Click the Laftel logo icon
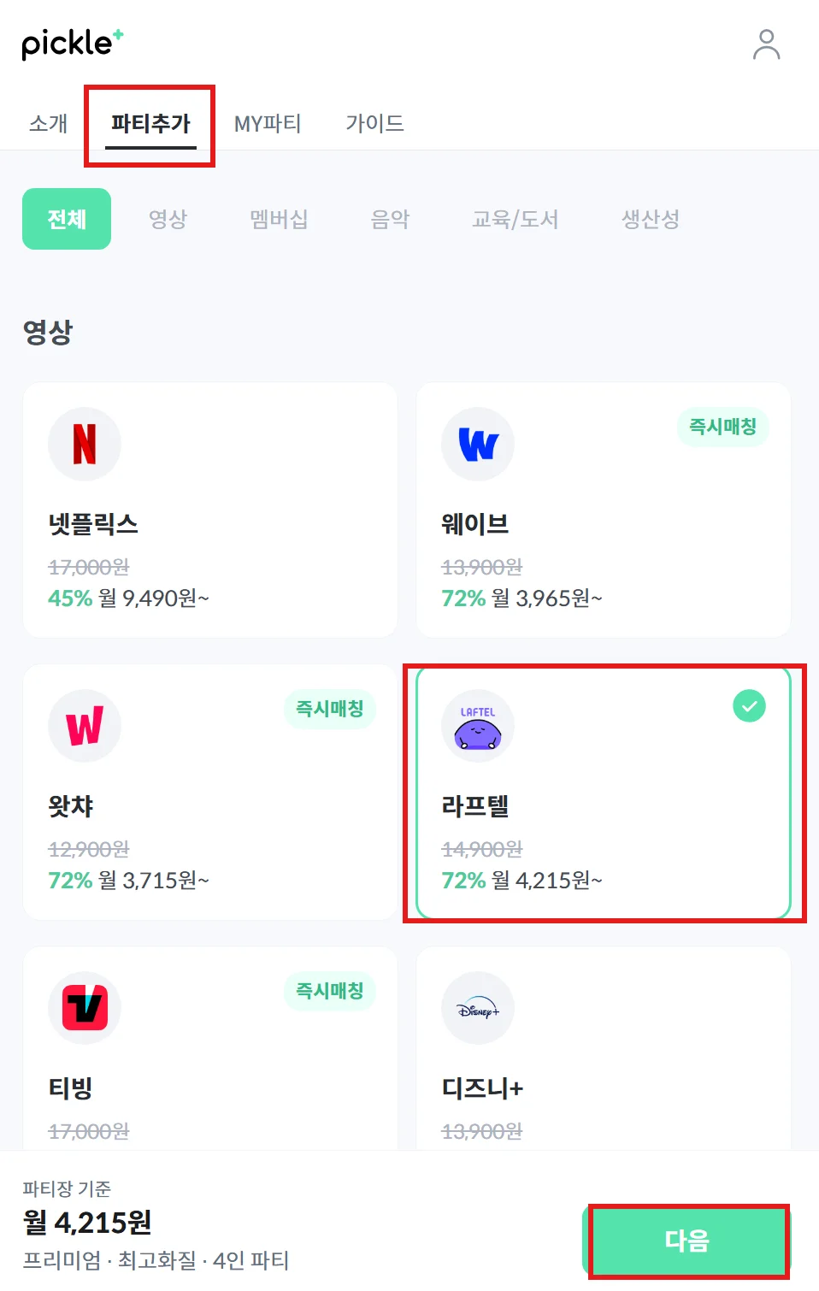This screenshot has width=819, height=1291. [478, 726]
